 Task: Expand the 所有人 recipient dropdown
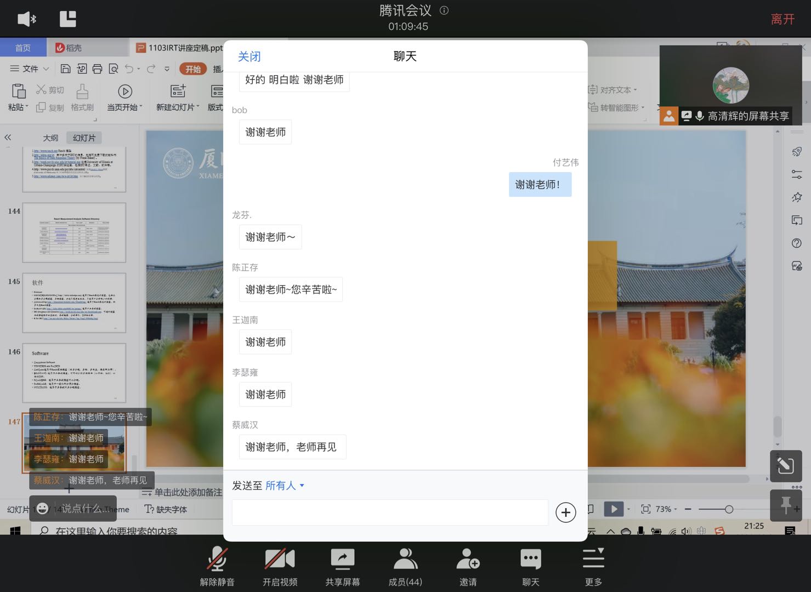point(285,486)
